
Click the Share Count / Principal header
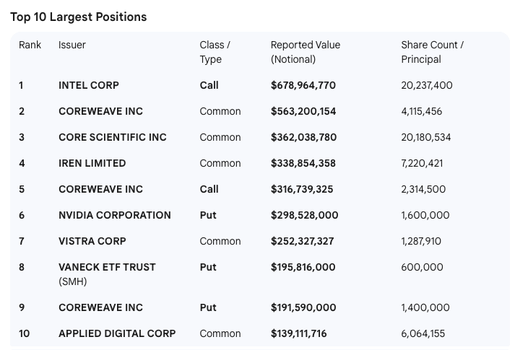(432, 52)
